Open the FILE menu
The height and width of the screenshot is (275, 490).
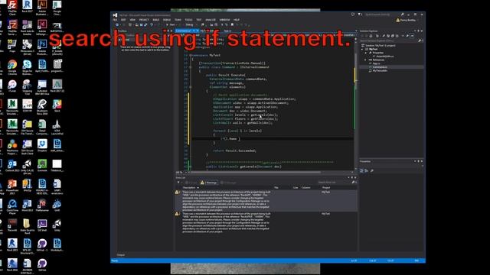(x=115, y=20)
